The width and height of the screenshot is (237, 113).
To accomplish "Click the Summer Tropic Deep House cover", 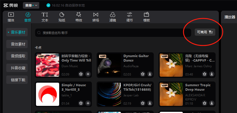I will click(171, 94).
